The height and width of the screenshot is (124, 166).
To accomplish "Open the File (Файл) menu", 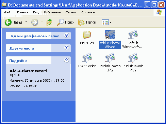I will coord(8,12).
